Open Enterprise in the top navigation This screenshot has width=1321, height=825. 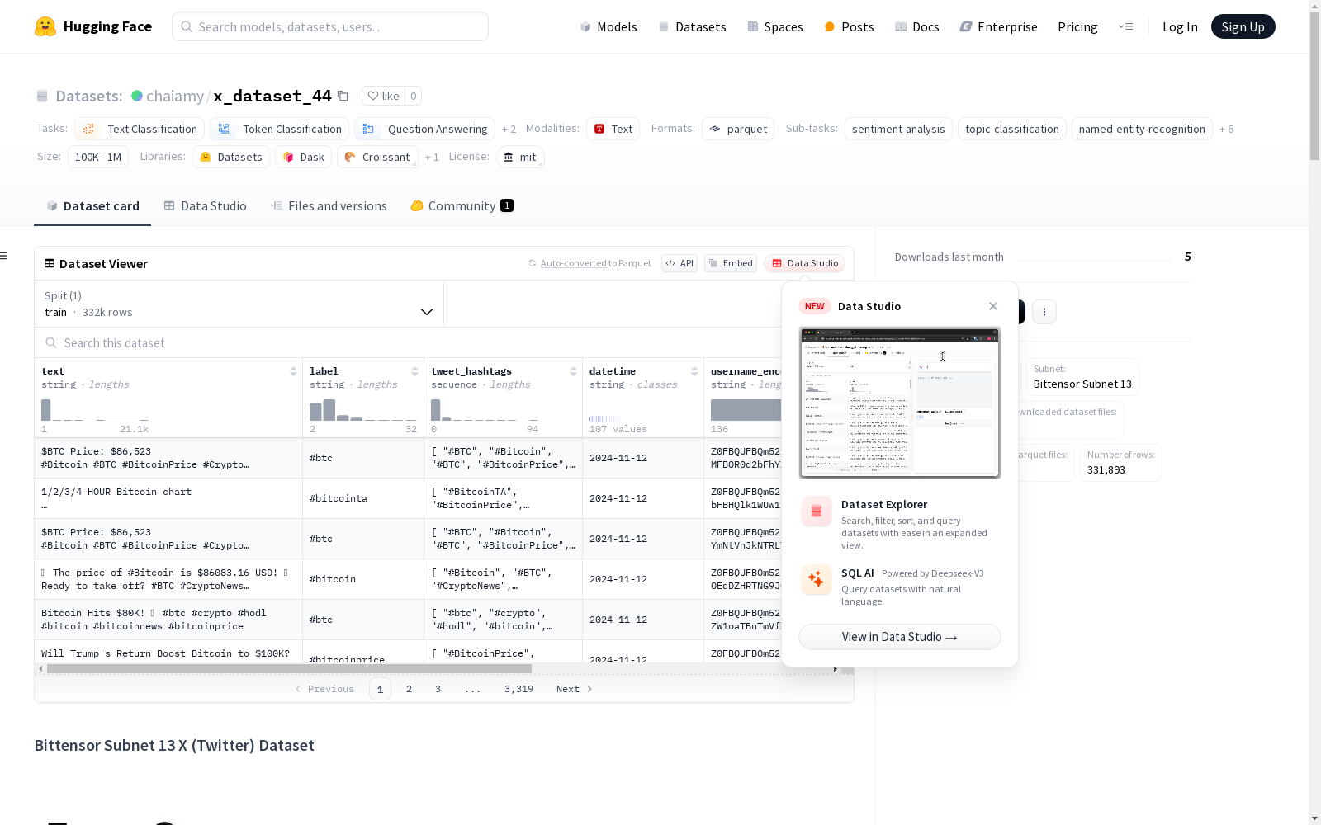coord(998,26)
